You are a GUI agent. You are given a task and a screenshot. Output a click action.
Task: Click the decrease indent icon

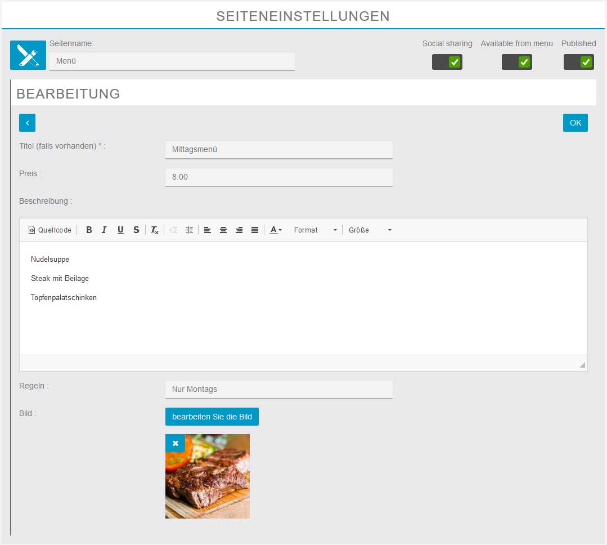coord(173,230)
